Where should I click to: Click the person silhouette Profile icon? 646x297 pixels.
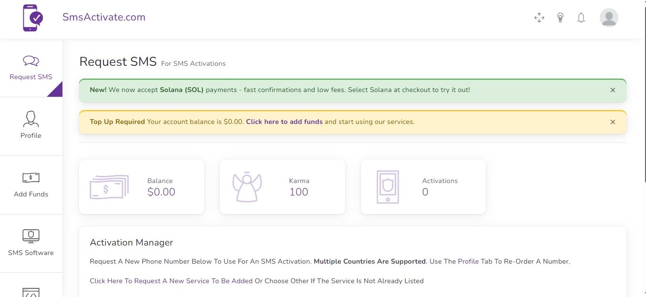31,119
